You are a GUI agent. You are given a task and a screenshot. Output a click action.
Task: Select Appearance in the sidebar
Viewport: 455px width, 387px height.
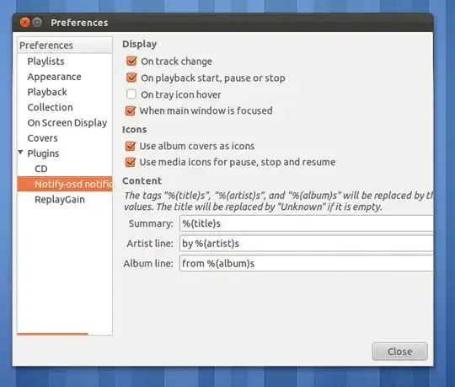[54, 77]
